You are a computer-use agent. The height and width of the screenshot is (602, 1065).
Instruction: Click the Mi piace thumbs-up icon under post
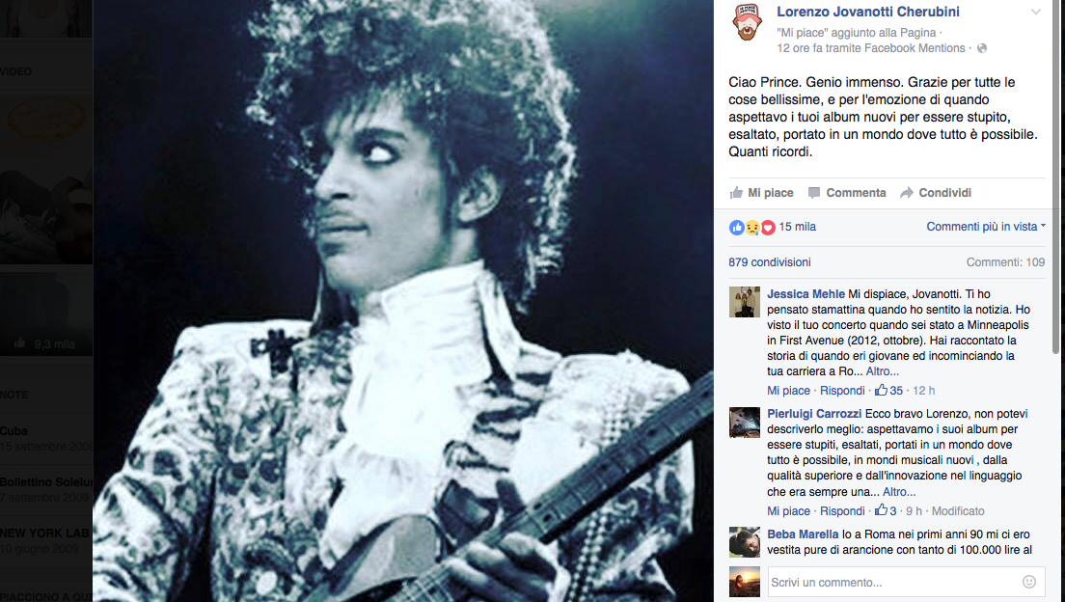736,193
